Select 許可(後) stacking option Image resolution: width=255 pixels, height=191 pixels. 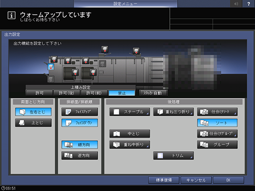67,93
